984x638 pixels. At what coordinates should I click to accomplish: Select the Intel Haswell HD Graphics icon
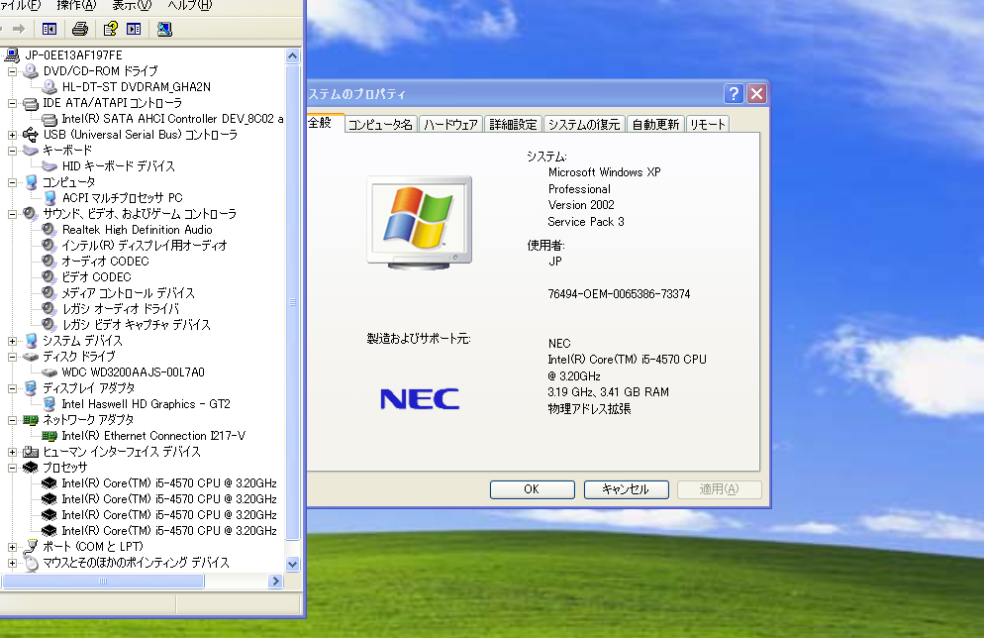(x=49, y=404)
